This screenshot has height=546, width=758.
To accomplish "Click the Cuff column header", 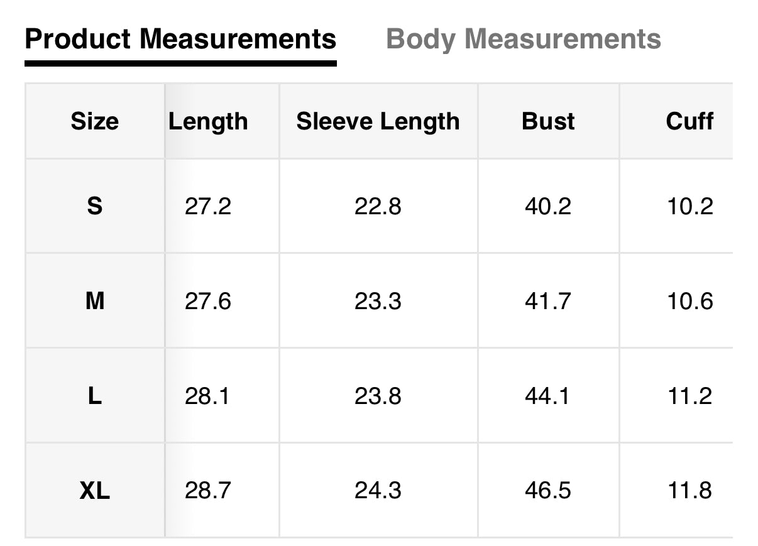I will [x=689, y=121].
